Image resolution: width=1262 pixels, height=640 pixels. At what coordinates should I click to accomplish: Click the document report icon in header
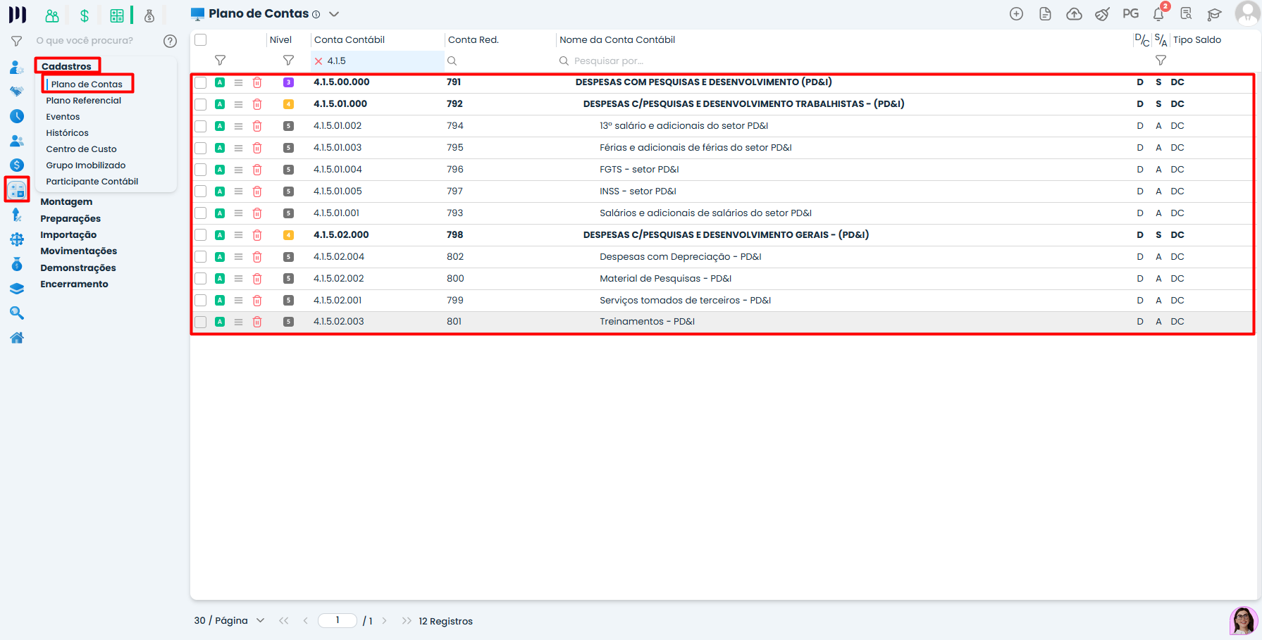[x=1045, y=14]
